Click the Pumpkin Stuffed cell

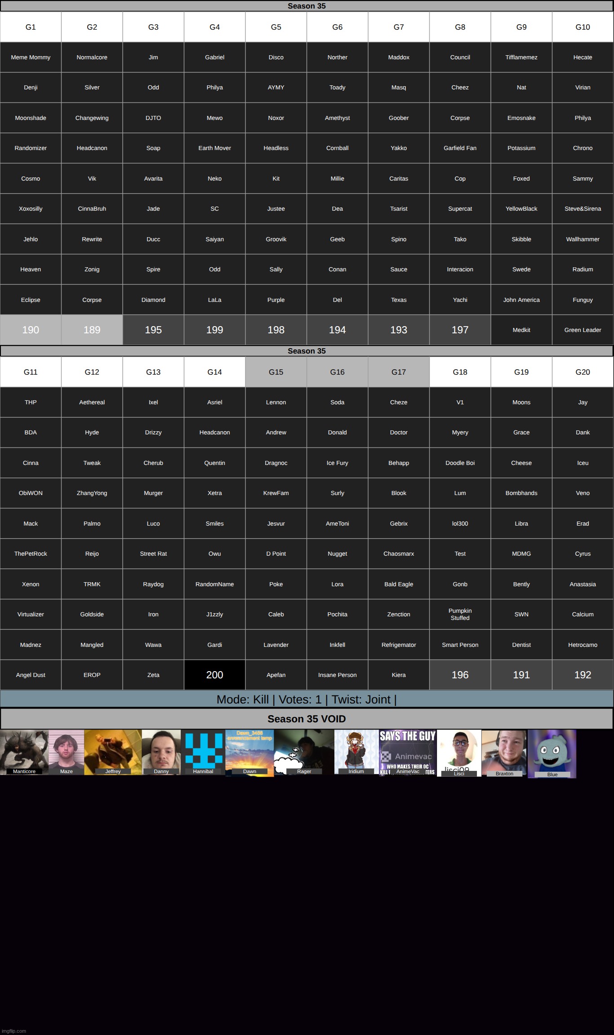coord(460,614)
